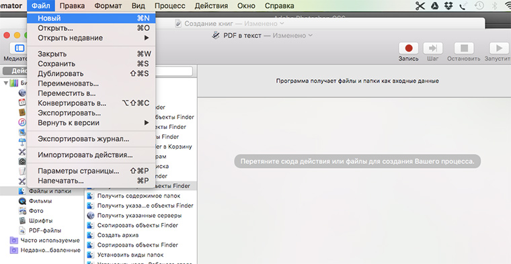Collapse the Библиотека disclosure triangle

click(x=6, y=83)
